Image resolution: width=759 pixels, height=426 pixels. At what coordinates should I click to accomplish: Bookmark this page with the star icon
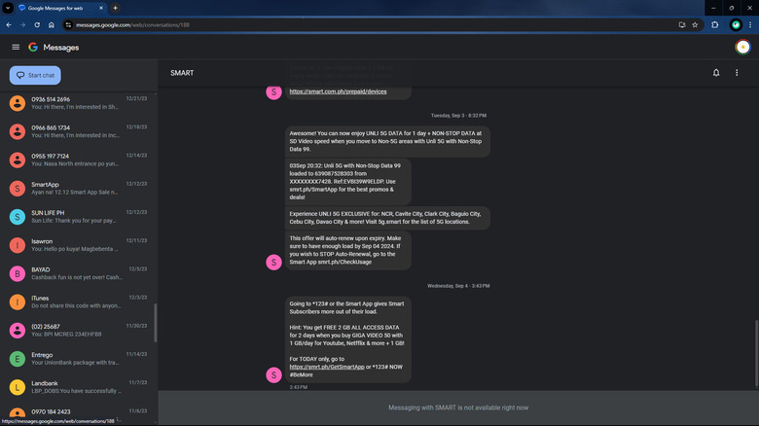click(x=695, y=24)
